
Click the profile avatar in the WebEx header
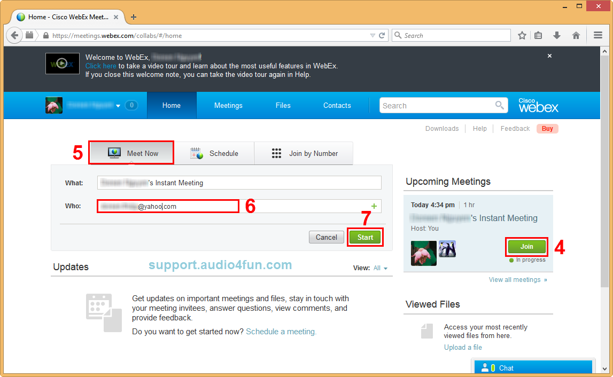(x=54, y=106)
